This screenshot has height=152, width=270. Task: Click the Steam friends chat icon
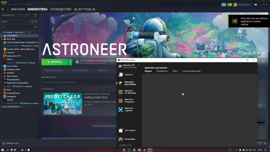point(265,143)
